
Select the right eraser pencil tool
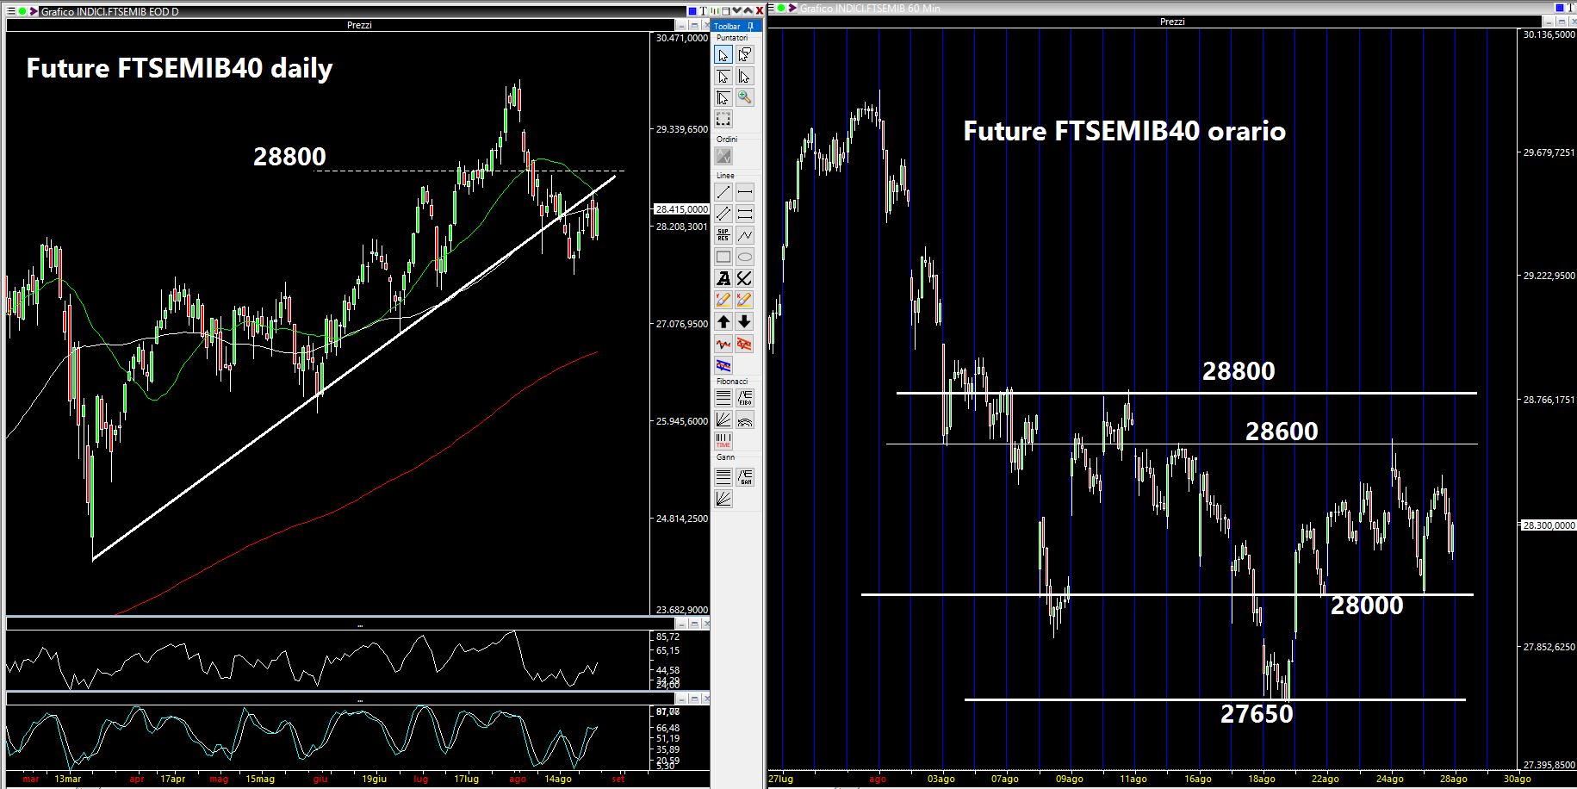coord(744,300)
